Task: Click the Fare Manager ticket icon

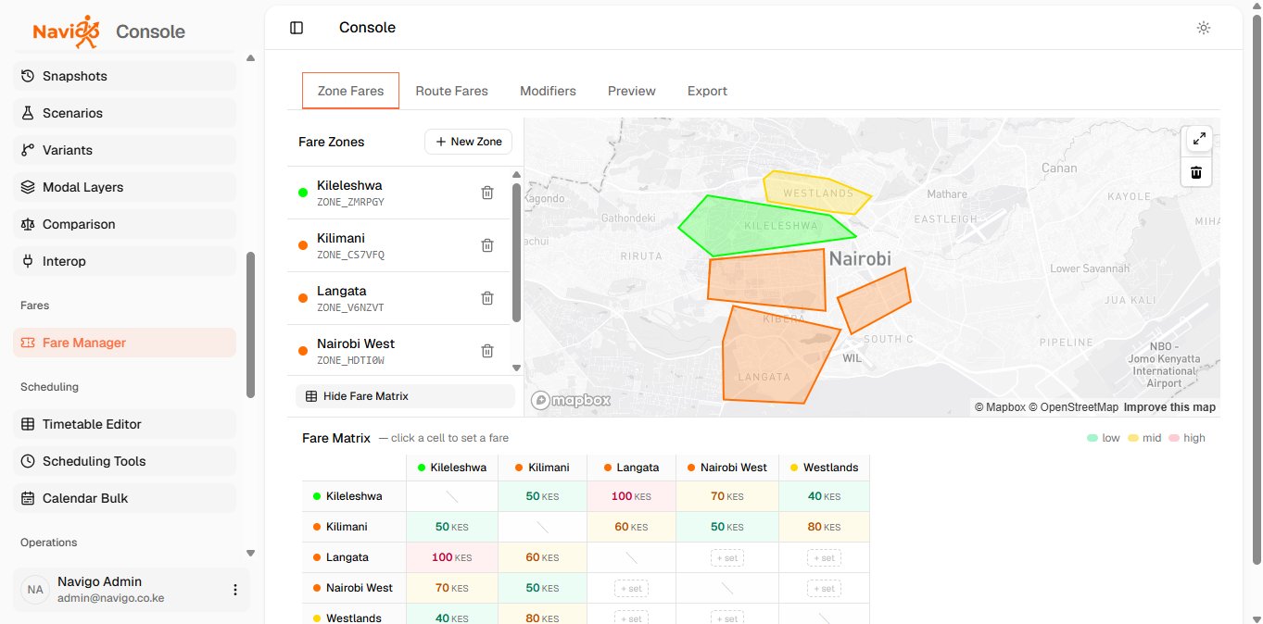Action: pos(28,343)
